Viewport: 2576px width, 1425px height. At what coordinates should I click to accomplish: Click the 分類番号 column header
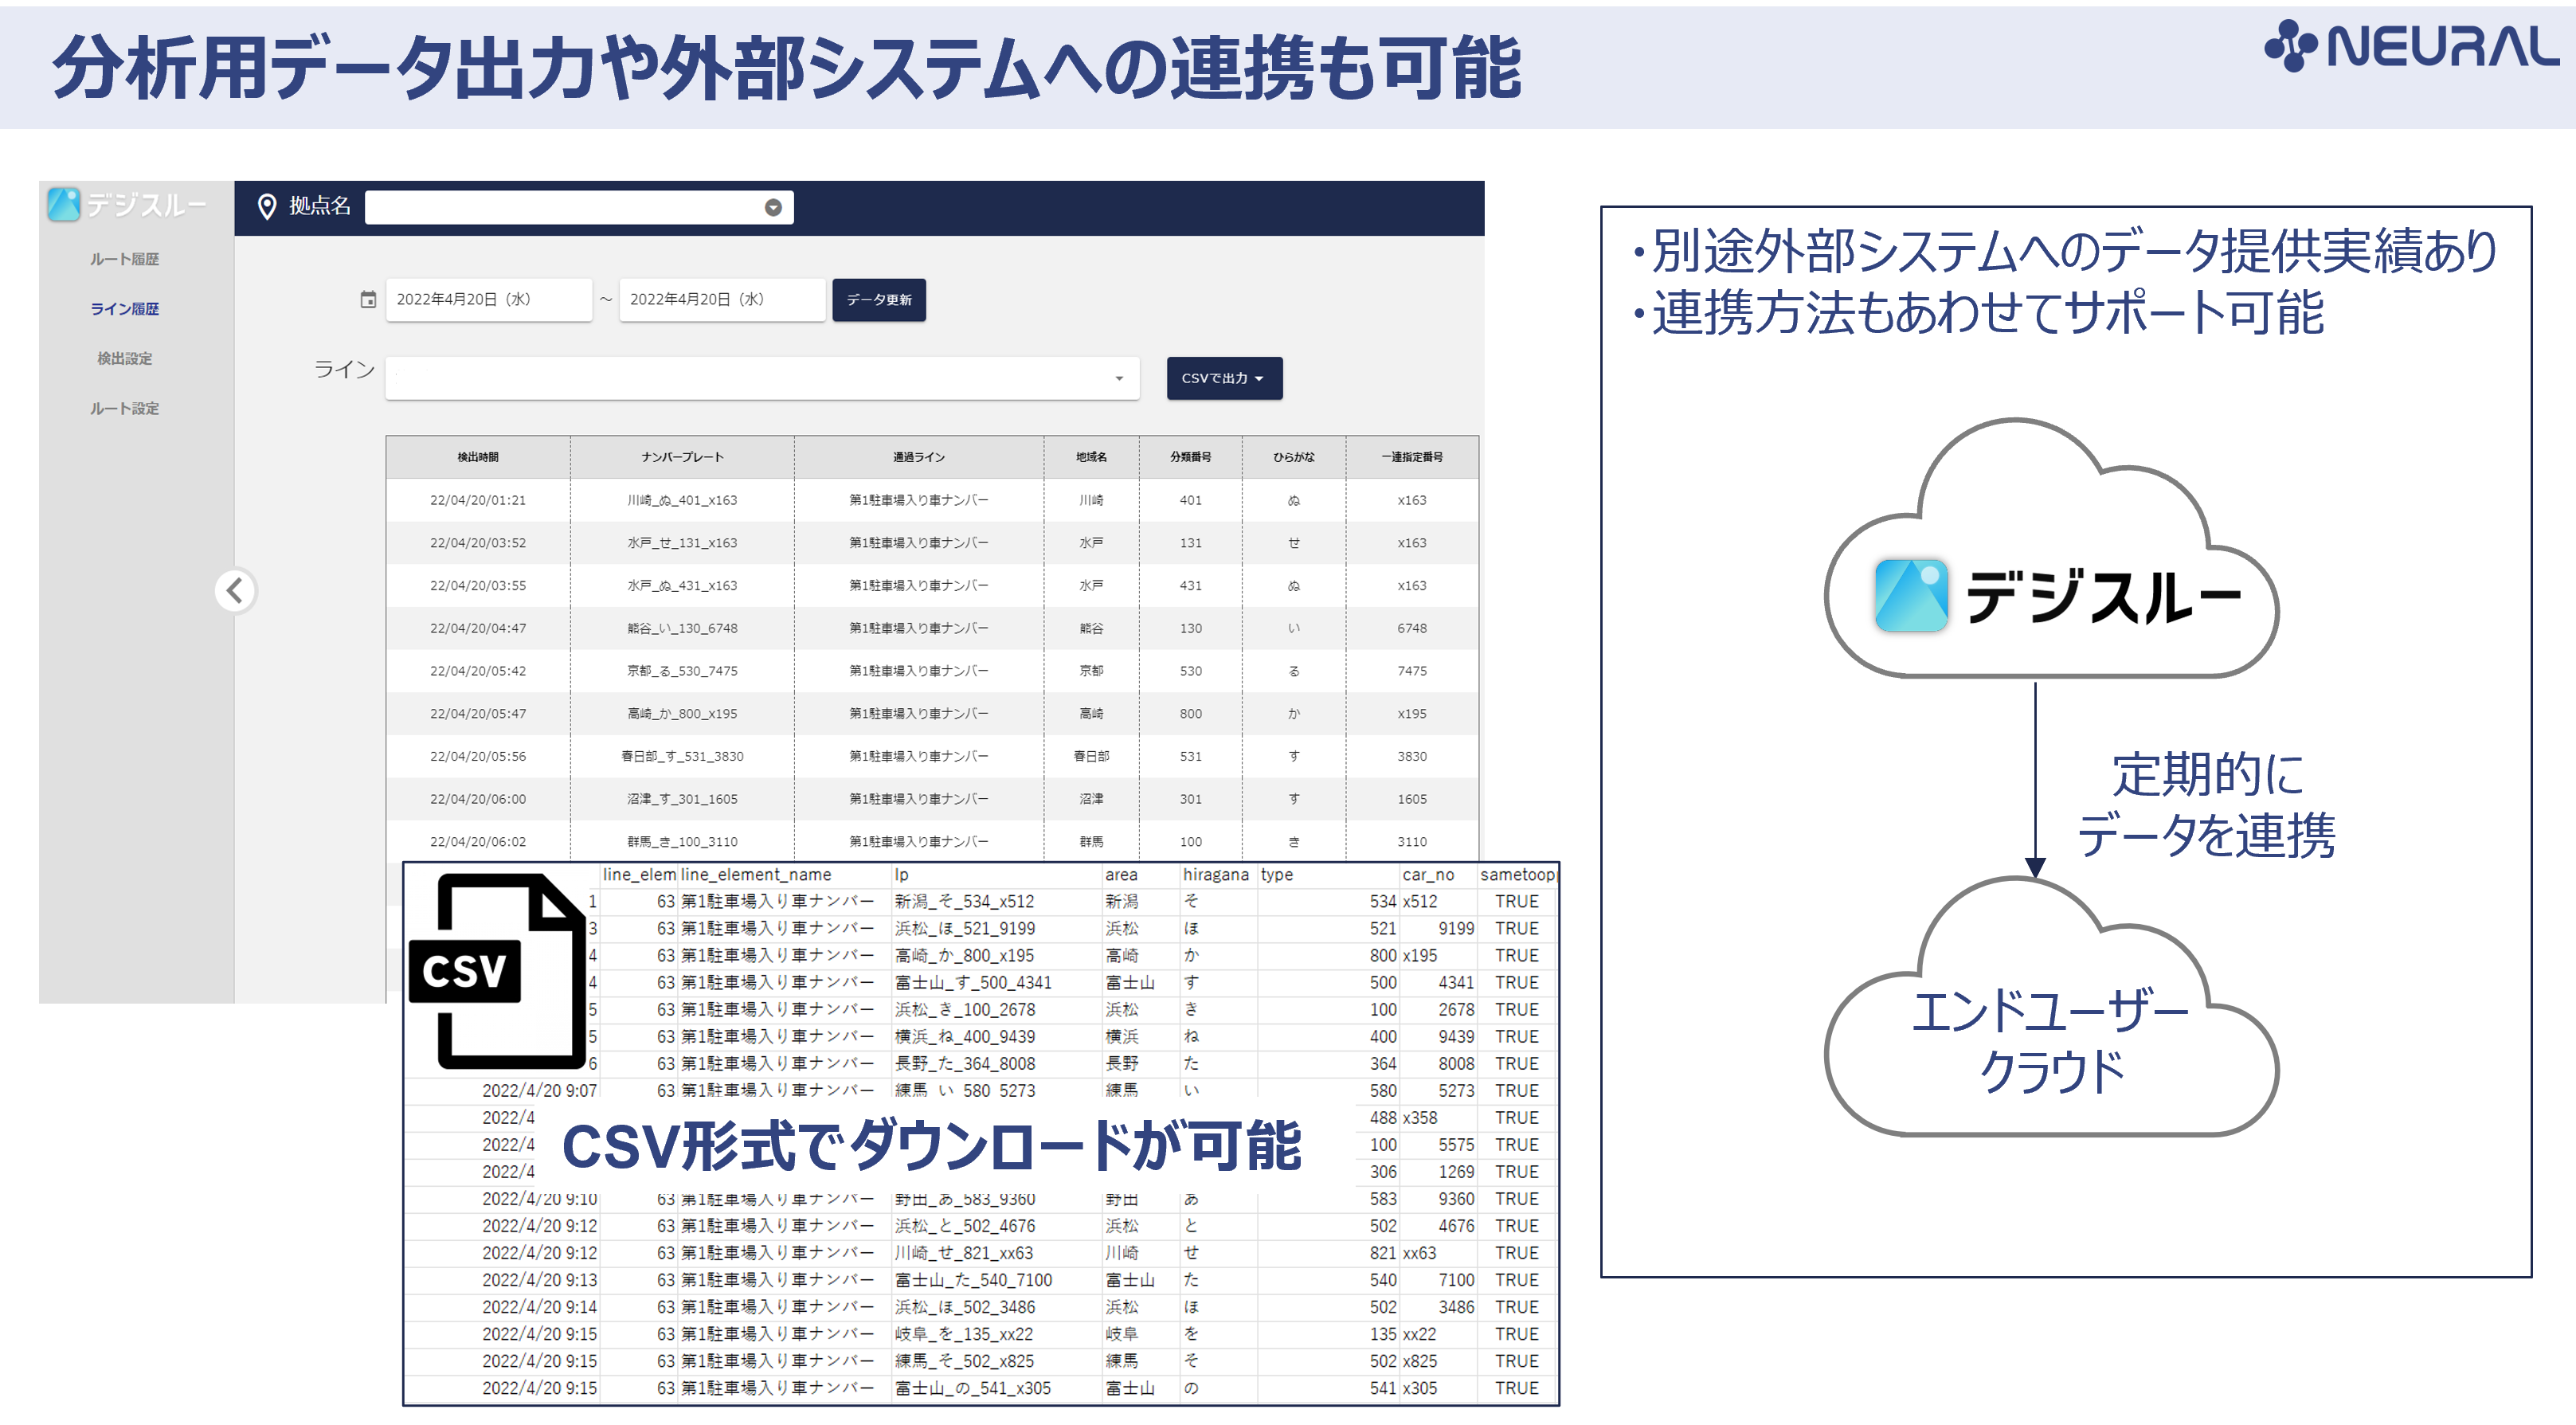point(1190,457)
